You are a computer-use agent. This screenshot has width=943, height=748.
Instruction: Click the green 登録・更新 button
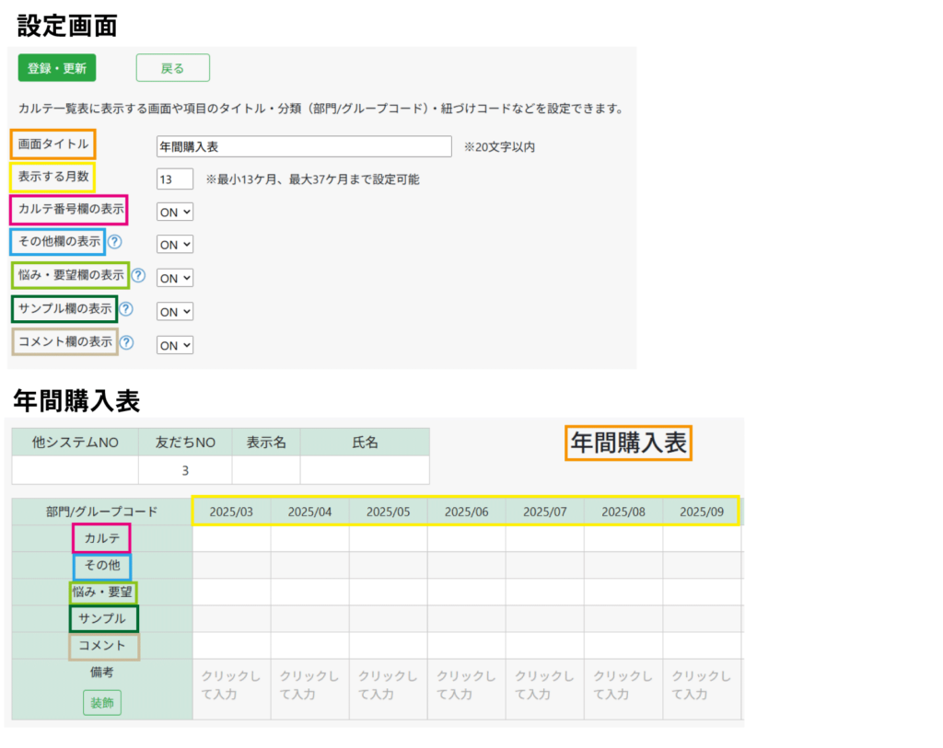57,68
